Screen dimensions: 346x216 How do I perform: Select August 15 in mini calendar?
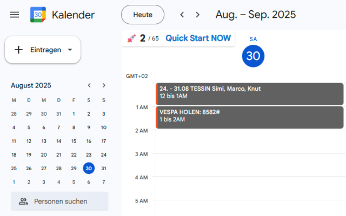pos(74,140)
